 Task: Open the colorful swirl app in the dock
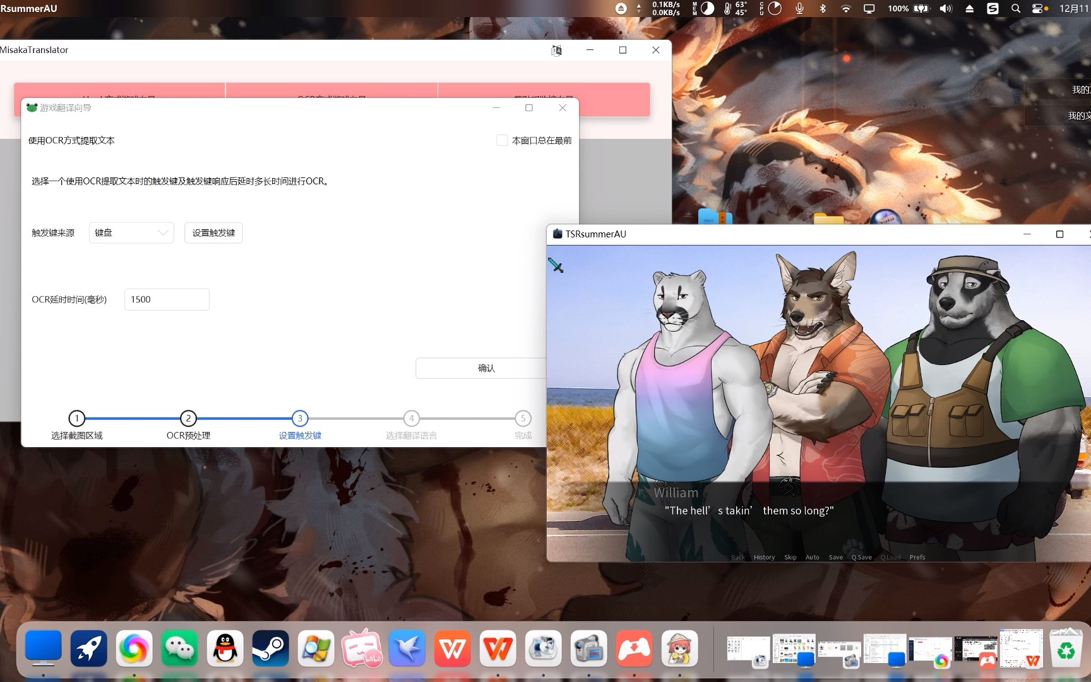point(134,649)
